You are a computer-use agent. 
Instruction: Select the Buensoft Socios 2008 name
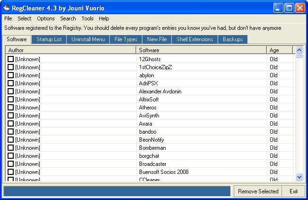[x=164, y=172]
